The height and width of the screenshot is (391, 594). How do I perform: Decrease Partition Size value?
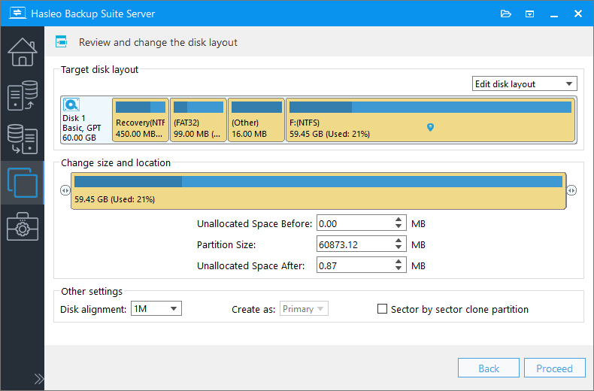(x=399, y=248)
